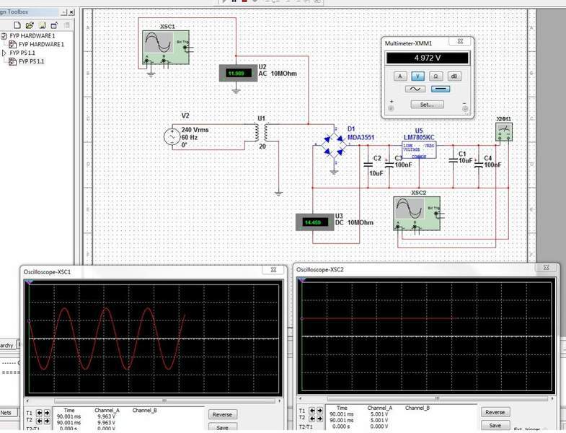Switch to the Nets tab
The width and height of the screenshot is (566, 433).
pyautogui.click(x=6, y=413)
